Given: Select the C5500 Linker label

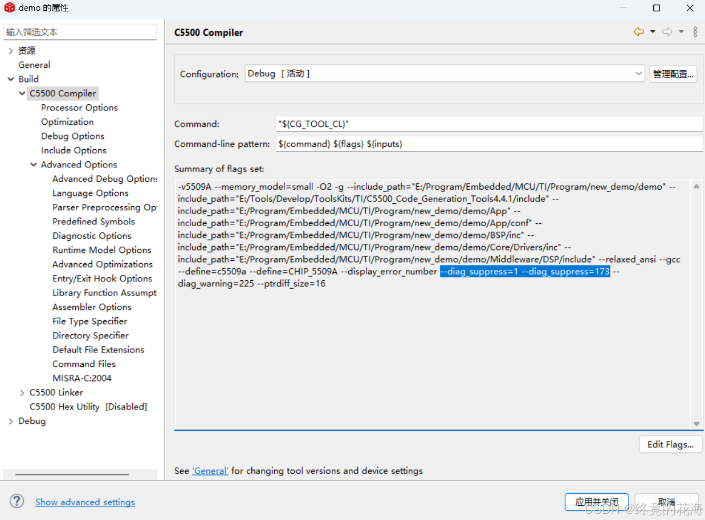Looking at the screenshot, I should click(x=56, y=392).
